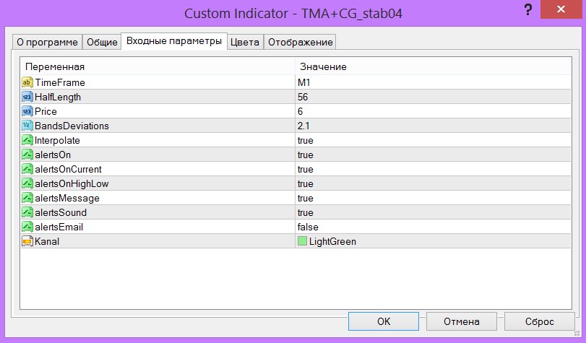Switch to the Отображение tab

pos(300,42)
